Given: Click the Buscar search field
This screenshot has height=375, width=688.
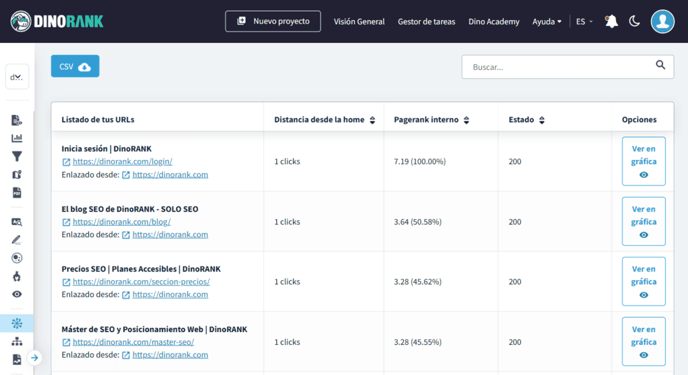Looking at the screenshot, I should (x=558, y=67).
